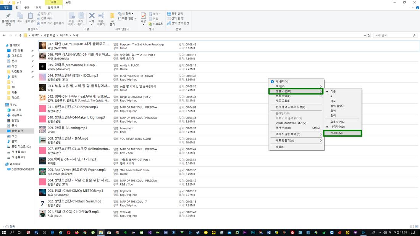Sort by # track number in submenu
The image size is (420, 236).
pyautogui.click(x=342, y=96)
